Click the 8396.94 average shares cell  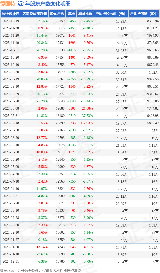(153, 21)
